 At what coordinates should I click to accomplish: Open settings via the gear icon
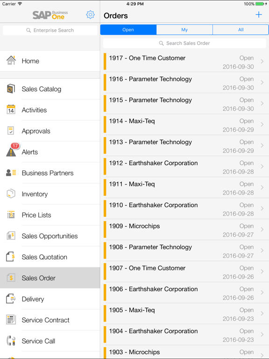click(90, 14)
